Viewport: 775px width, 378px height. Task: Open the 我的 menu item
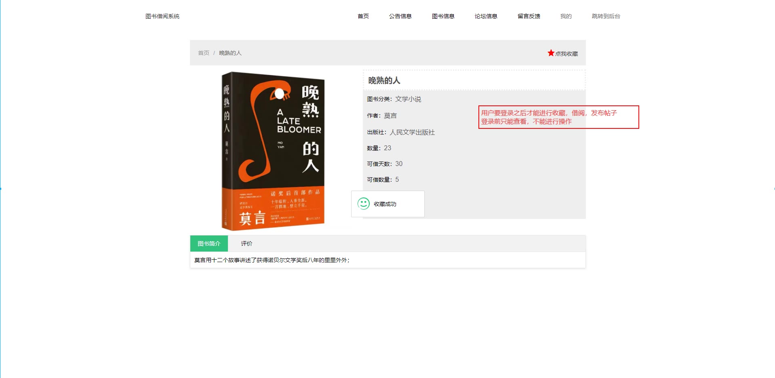[x=566, y=16]
